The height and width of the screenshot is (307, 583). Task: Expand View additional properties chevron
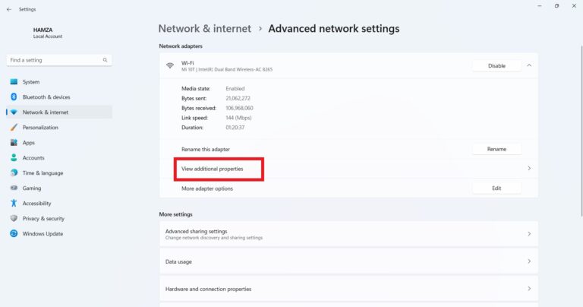pos(529,169)
